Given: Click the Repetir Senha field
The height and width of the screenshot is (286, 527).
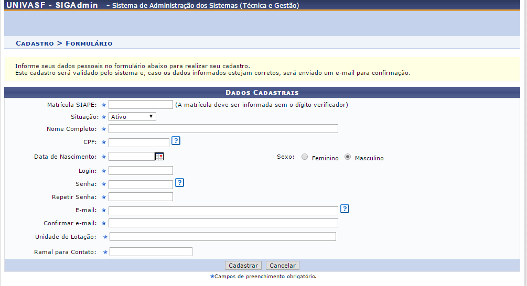Looking at the screenshot, I should coord(141,197).
